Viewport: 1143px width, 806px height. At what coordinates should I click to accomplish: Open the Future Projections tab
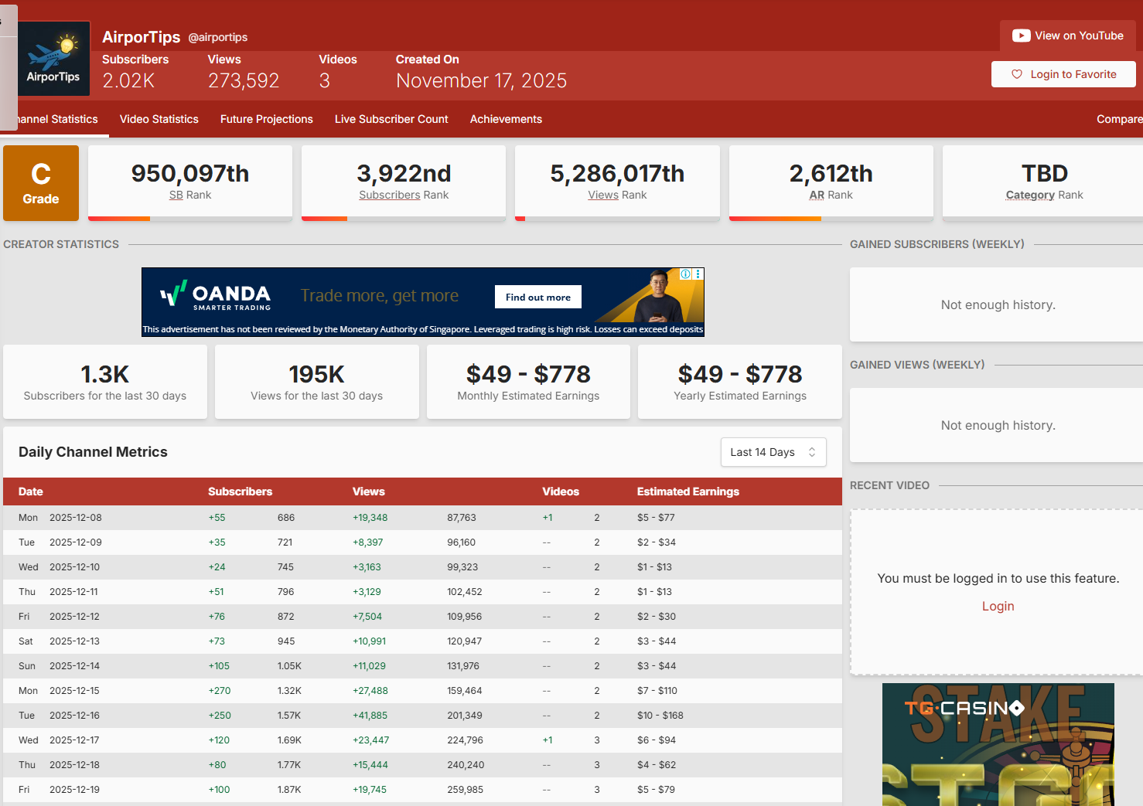pyautogui.click(x=267, y=119)
